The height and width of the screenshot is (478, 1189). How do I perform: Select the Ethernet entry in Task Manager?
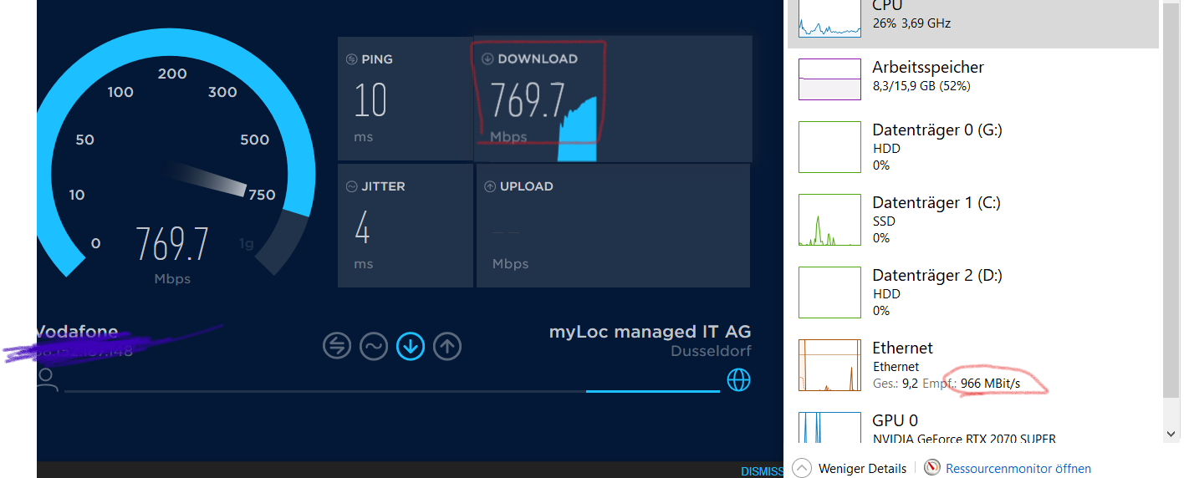tap(973, 365)
